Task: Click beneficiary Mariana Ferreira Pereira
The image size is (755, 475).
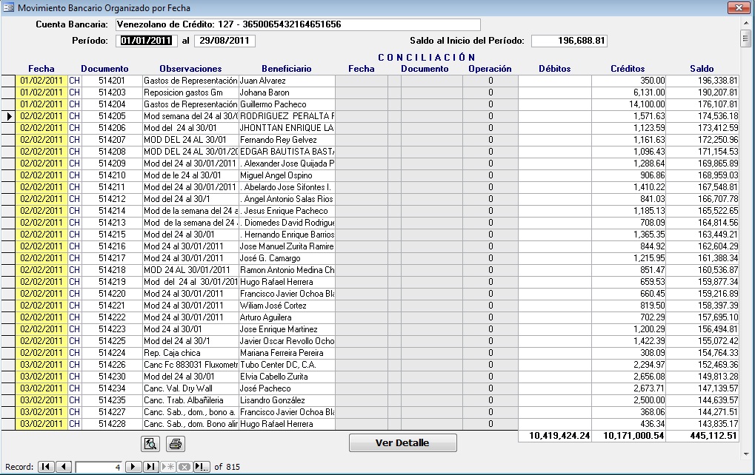Action: [282, 353]
